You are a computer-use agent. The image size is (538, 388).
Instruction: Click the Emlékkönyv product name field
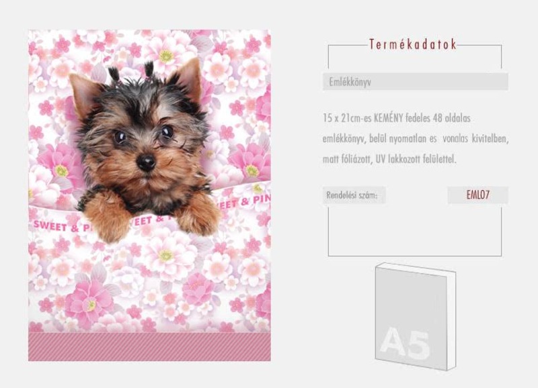[415, 82]
